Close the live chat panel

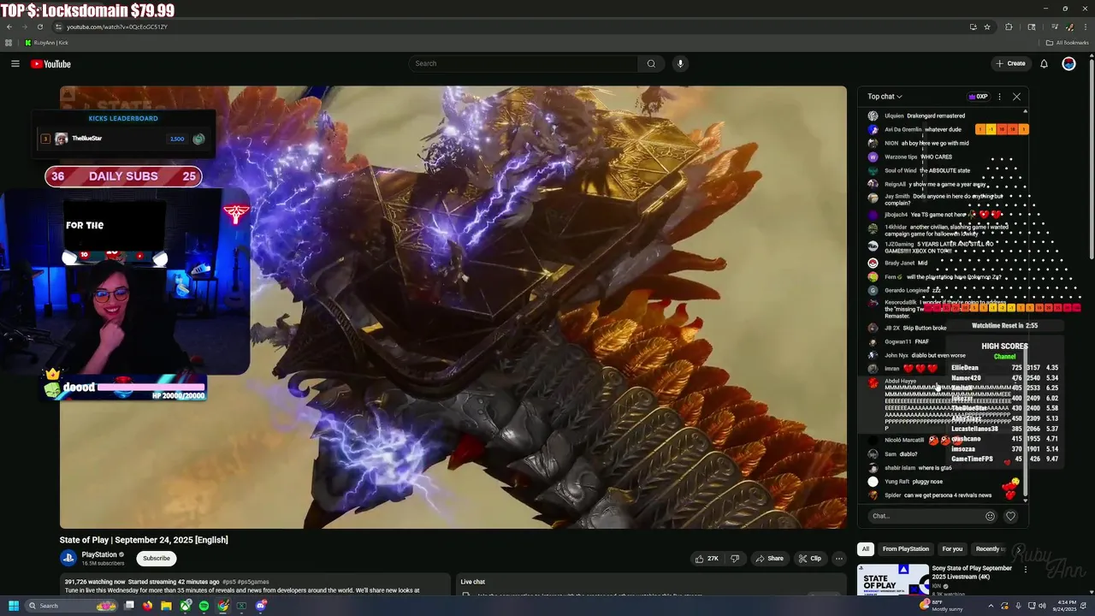1016,97
